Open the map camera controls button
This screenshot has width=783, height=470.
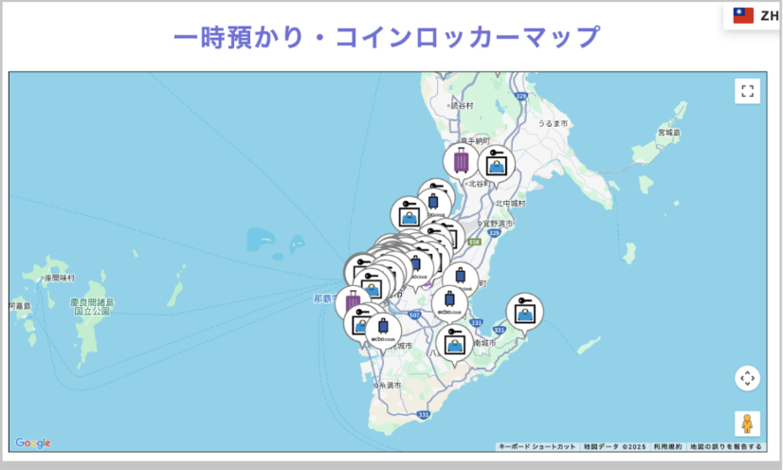747,378
